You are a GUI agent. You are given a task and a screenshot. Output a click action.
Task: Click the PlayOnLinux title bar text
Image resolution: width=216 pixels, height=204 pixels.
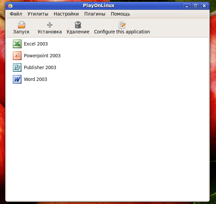tap(99, 6)
